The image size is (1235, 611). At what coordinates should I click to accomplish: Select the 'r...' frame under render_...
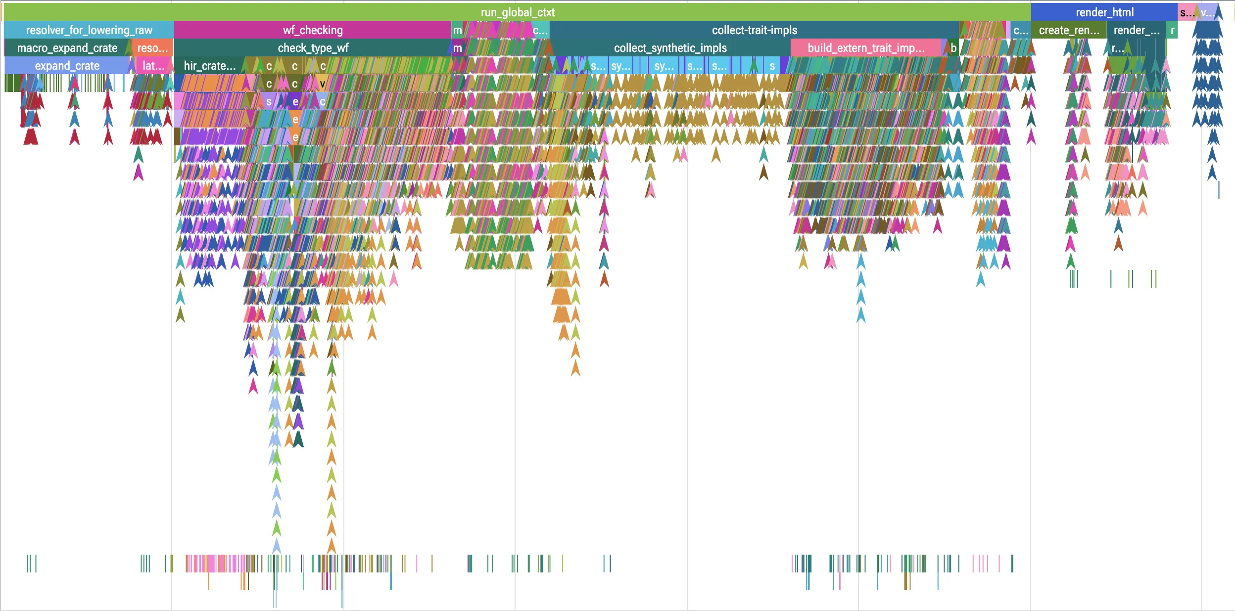point(1118,48)
